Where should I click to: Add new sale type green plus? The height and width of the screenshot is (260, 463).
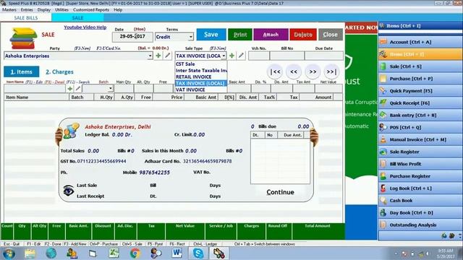point(231,56)
